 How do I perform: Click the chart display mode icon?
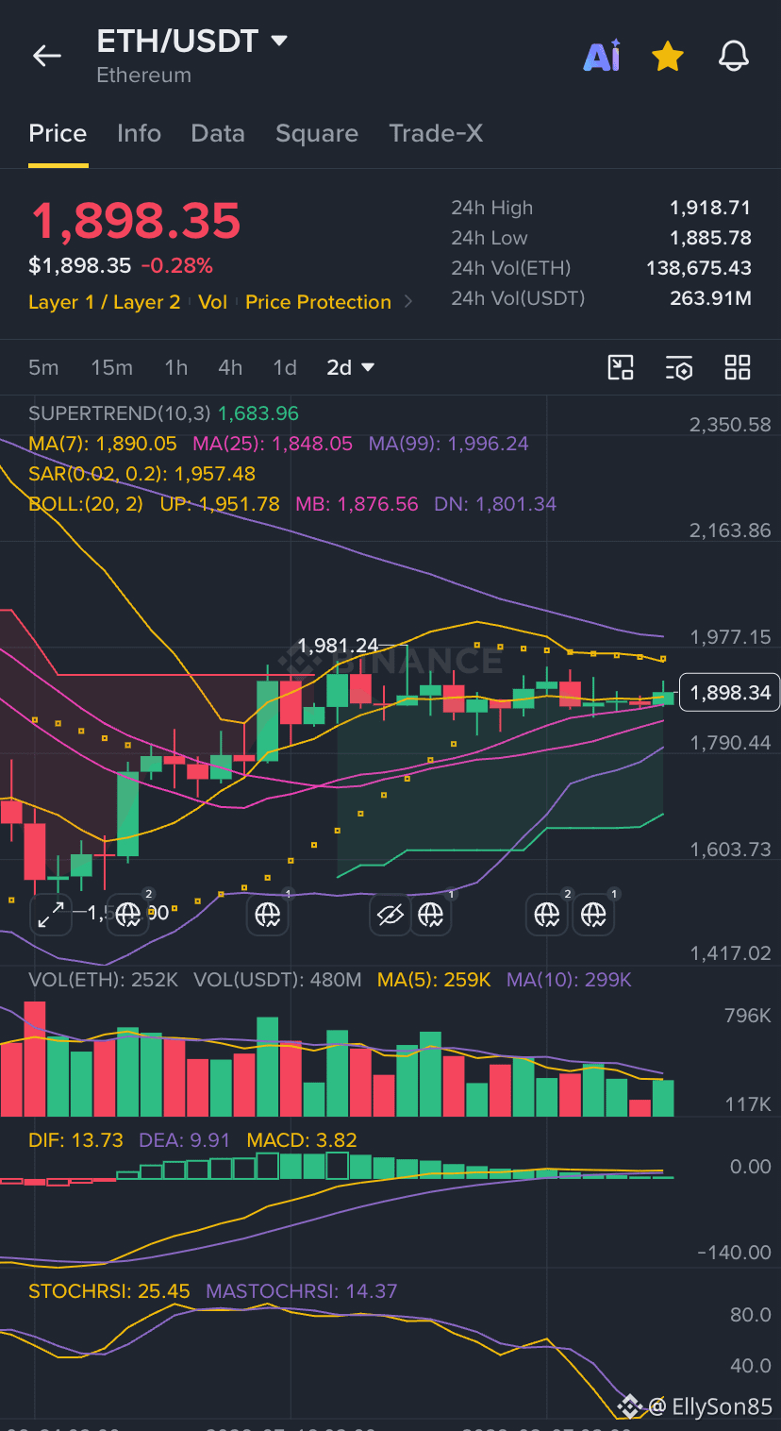click(621, 367)
